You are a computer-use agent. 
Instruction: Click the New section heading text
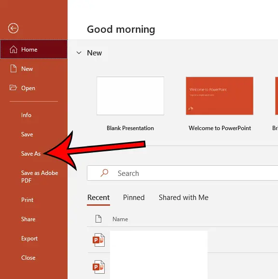(95, 53)
